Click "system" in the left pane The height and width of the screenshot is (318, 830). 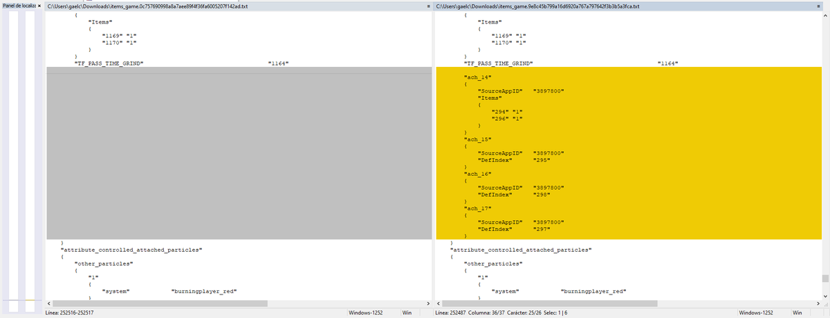click(x=116, y=291)
